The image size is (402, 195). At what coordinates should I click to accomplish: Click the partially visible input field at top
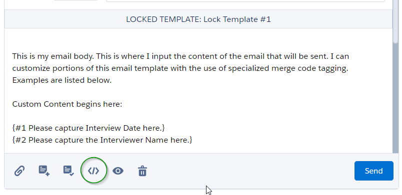[x=245, y=1]
